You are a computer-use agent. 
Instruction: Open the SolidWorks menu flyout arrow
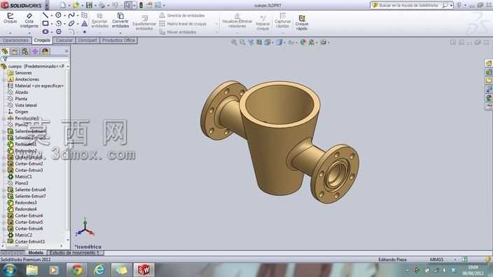pyautogui.click(x=47, y=6)
